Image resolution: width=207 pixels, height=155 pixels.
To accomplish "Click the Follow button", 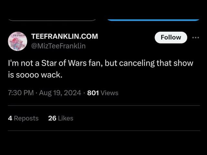I will [171, 37].
